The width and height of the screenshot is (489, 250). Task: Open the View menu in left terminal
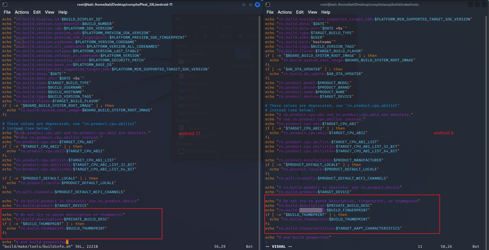[49, 12]
